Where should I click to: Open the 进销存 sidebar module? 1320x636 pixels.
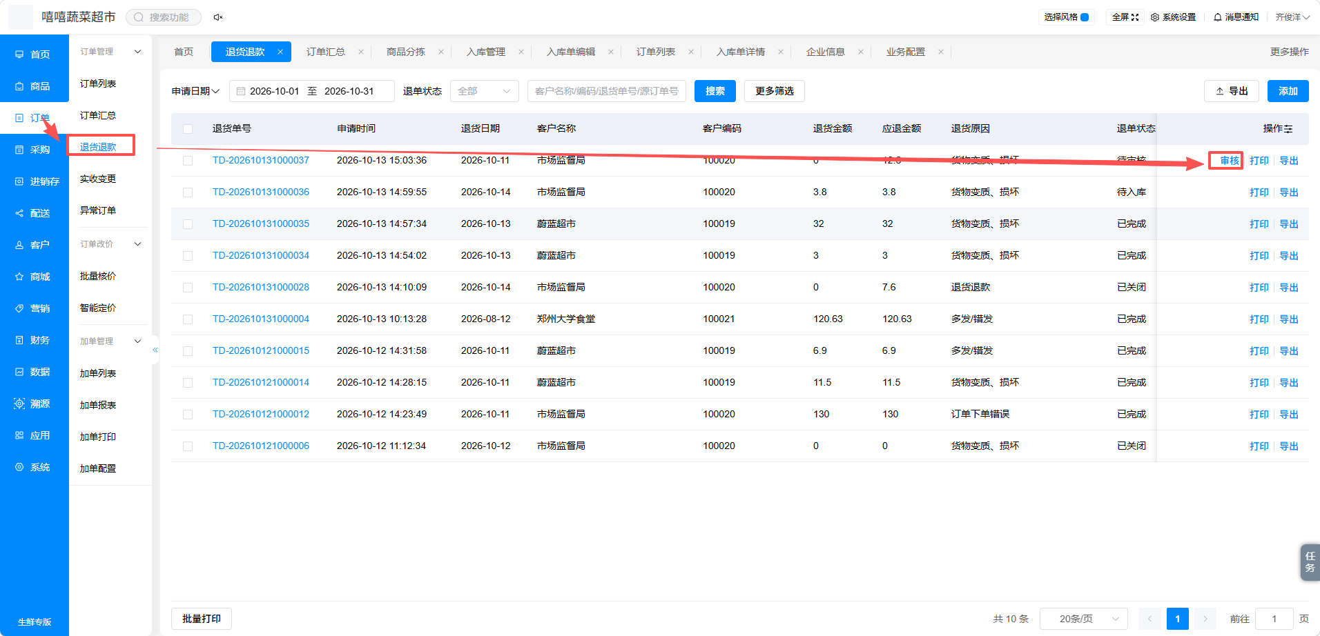(37, 181)
